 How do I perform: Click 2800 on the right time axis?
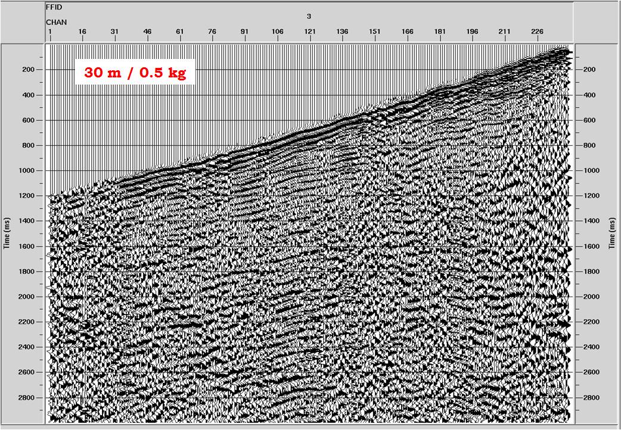591,397
